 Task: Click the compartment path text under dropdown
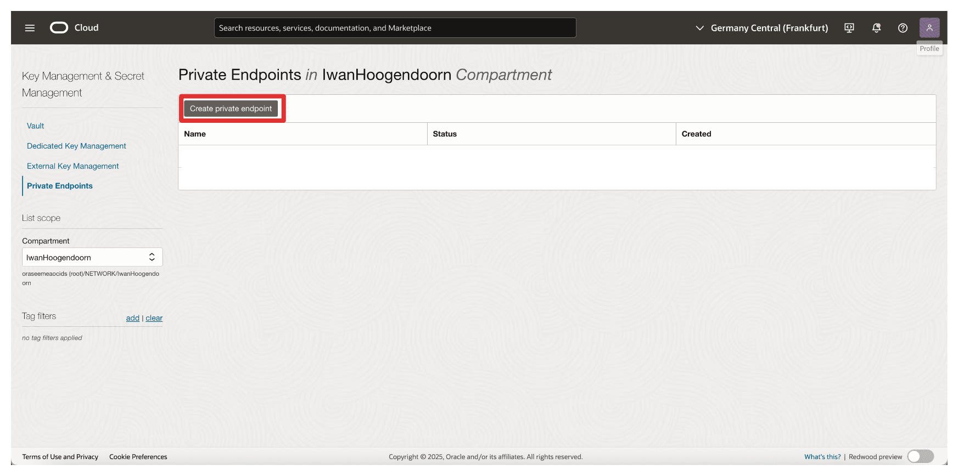pos(91,278)
